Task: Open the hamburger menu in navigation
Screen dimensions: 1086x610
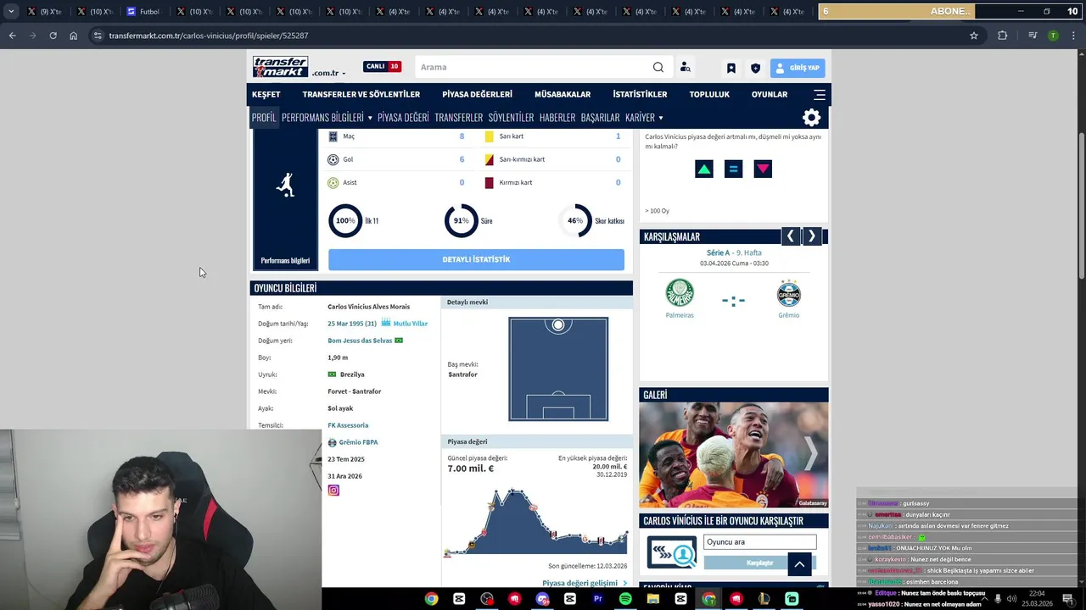Action: pos(819,94)
